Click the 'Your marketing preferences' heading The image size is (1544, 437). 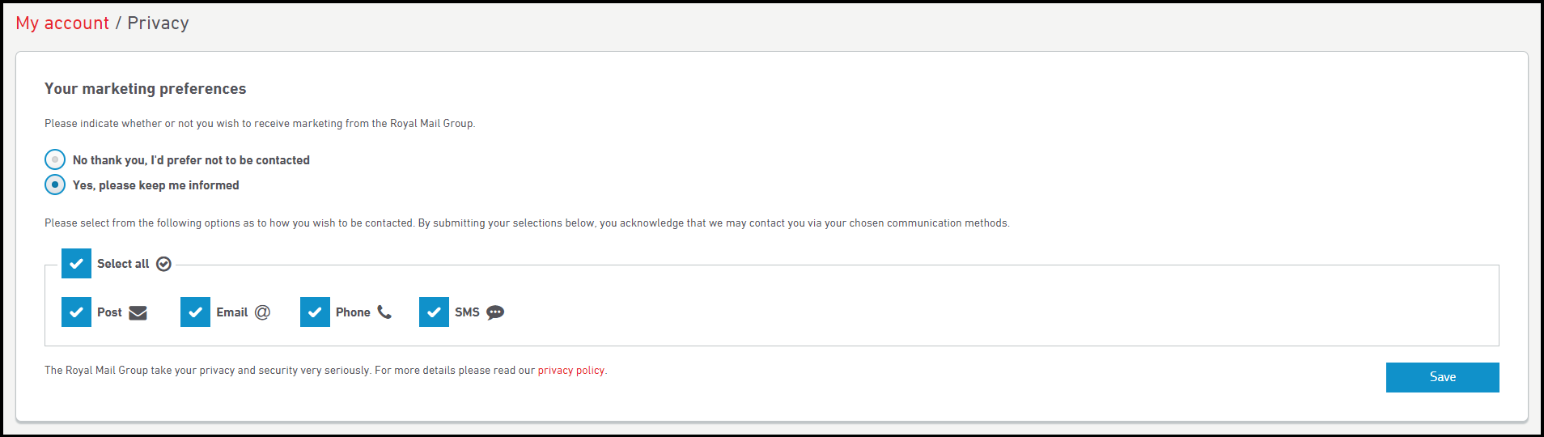pyautogui.click(x=146, y=89)
